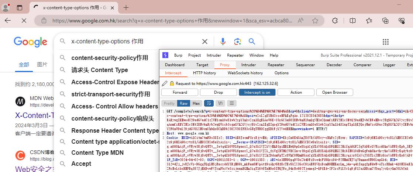The height and width of the screenshot is (172, 413).
Task: Select suggestion strict-transport-security作用
Action: (111, 94)
